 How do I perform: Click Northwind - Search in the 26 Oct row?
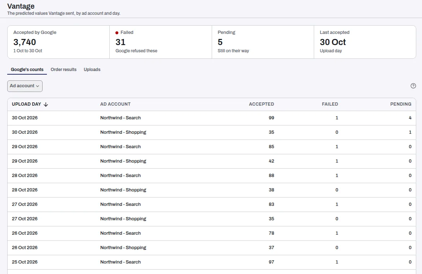(x=120, y=233)
